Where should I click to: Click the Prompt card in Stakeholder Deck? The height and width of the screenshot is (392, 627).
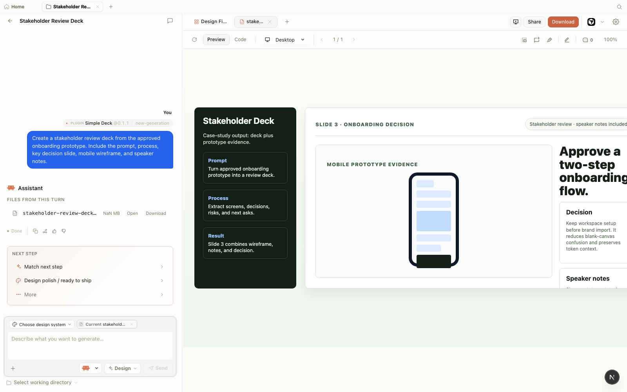(245, 168)
